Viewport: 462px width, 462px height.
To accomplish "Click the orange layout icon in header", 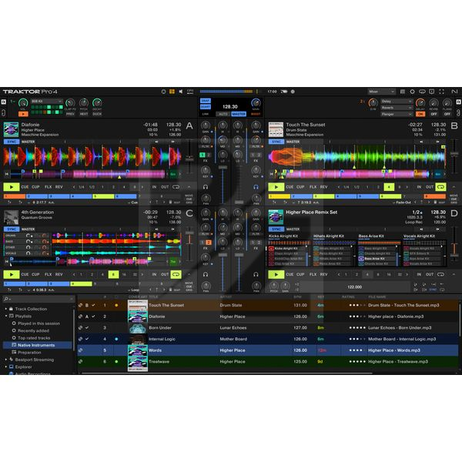I will coord(172,92).
